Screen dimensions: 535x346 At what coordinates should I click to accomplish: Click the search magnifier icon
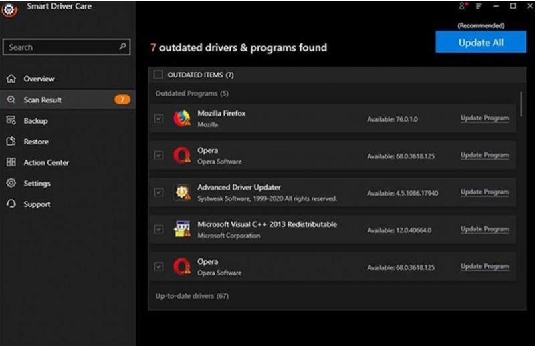pyautogui.click(x=122, y=47)
